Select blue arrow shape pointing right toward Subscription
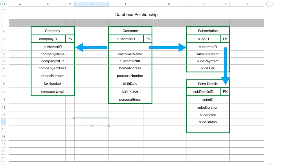This screenshot has width=284, height=165. (x=168, y=47)
